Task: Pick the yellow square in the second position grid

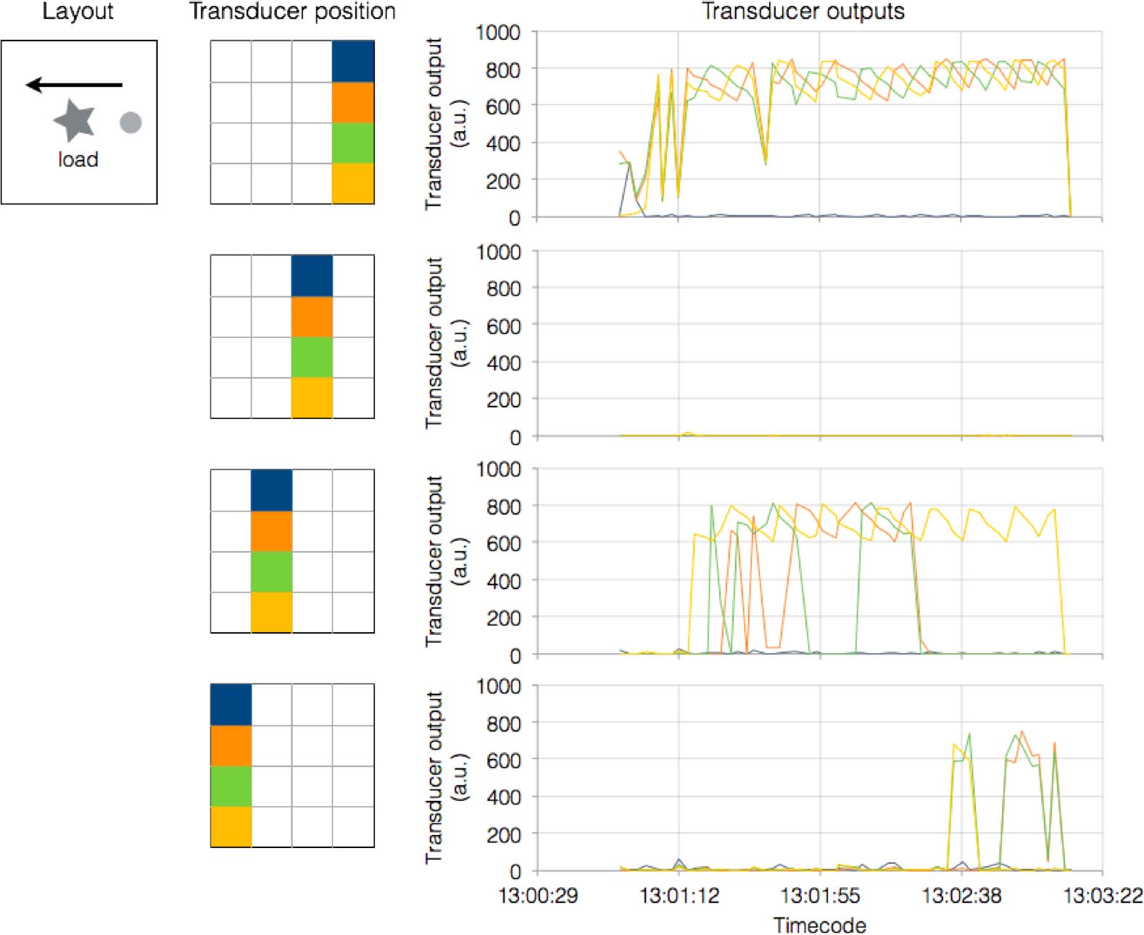Action: click(x=312, y=398)
